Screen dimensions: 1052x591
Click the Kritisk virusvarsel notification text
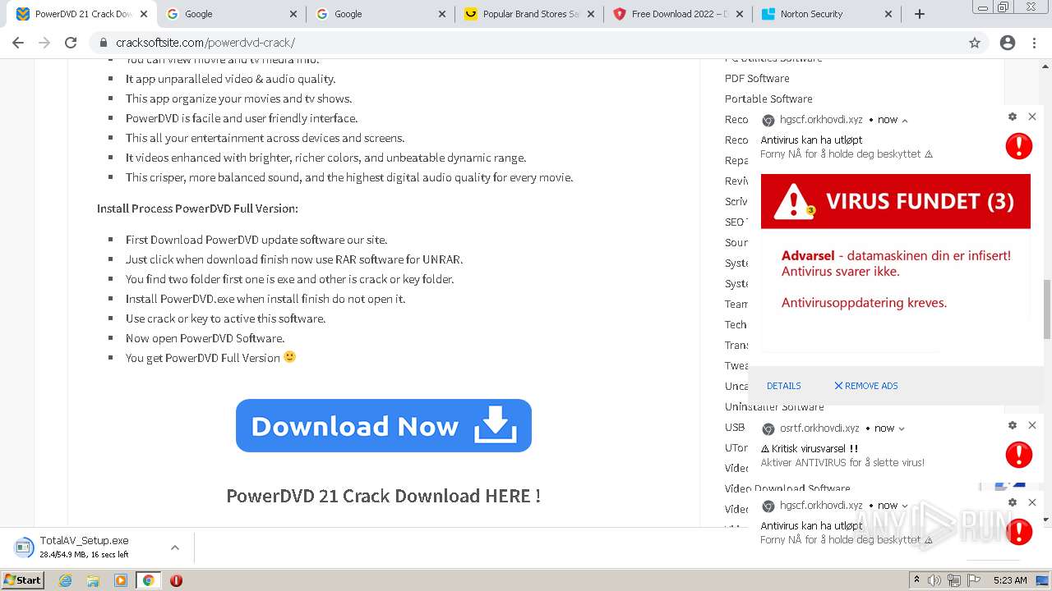[809, 448]
